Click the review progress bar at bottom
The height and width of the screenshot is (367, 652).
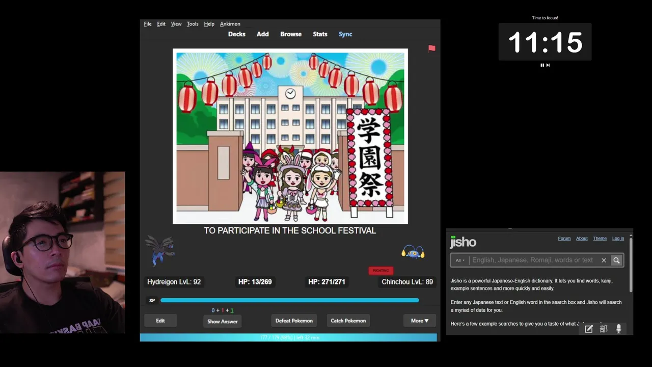(x=288, y=337)
